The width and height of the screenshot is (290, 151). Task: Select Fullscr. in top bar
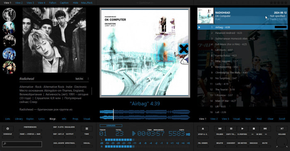[53, 3]
